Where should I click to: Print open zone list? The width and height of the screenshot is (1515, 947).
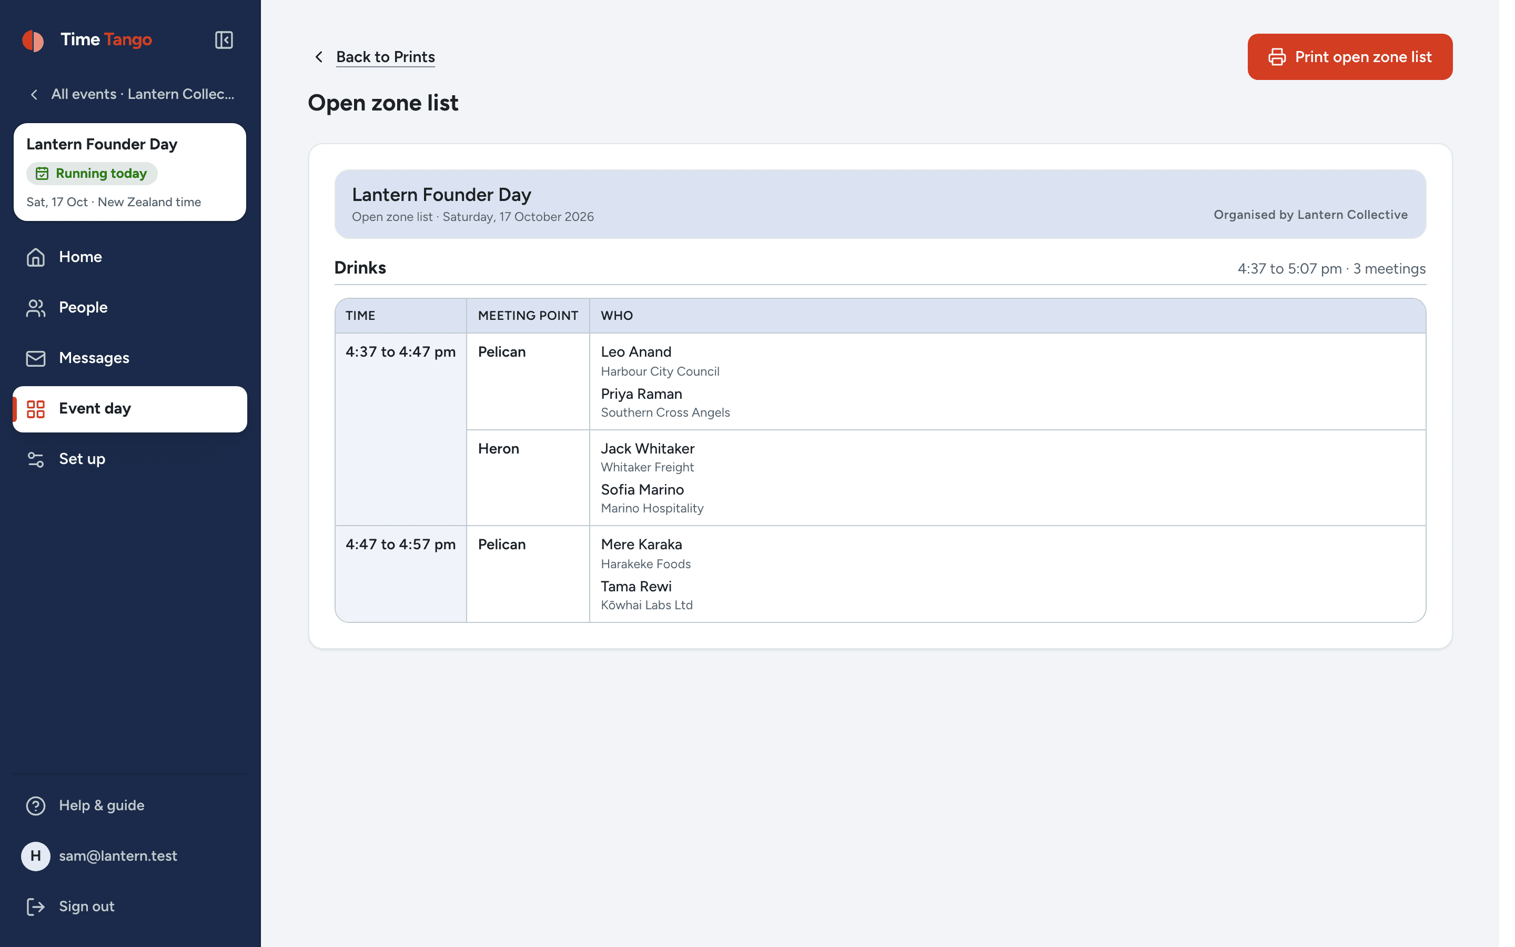pos(1350,57)
